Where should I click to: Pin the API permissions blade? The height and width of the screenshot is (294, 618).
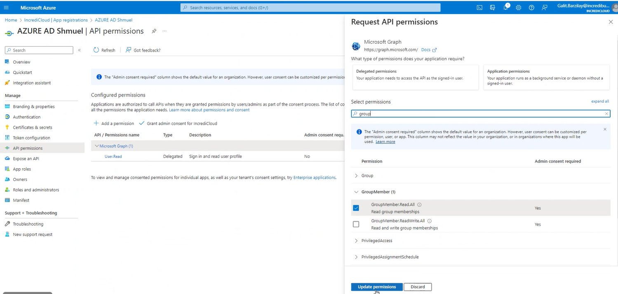(x=154, y=31)
